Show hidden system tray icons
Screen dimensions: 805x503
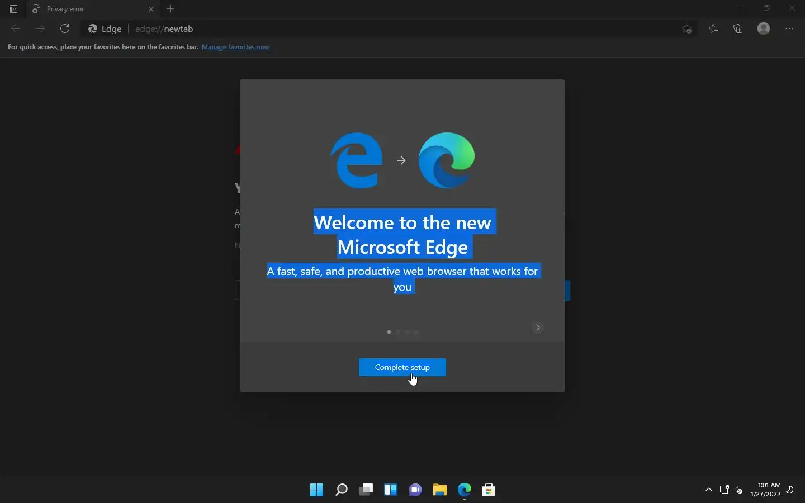click(709, 490)
